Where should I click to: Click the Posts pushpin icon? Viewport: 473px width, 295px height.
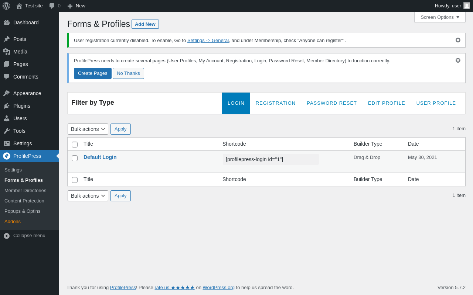pyautogui.click(x=7, y=39)
